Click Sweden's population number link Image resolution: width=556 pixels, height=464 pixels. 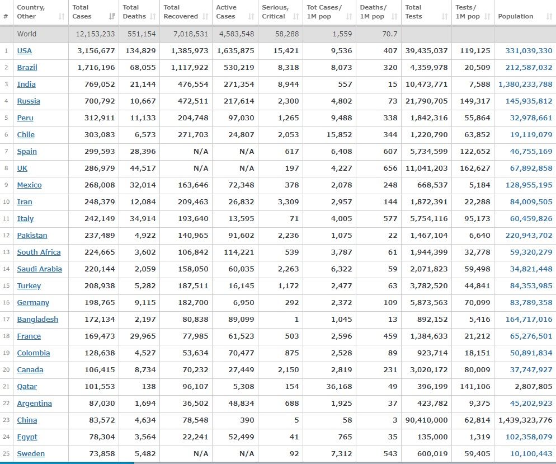pos(531,454)
